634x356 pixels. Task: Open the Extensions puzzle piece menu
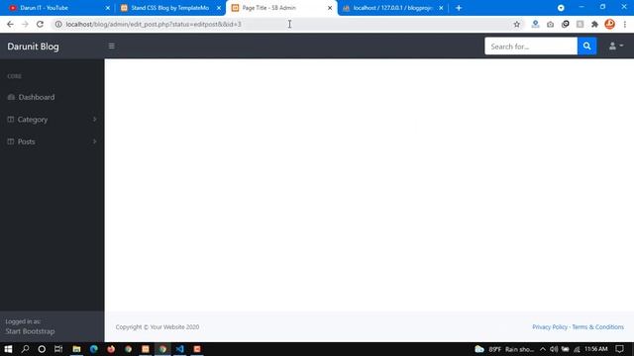[594, 24]
